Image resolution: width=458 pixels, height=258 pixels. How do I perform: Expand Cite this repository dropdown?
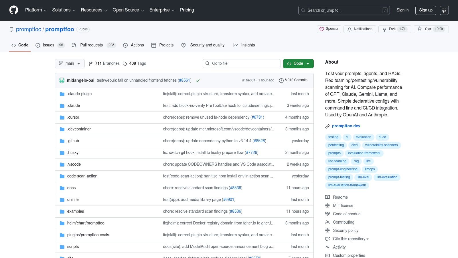click(x=347, y=239)
